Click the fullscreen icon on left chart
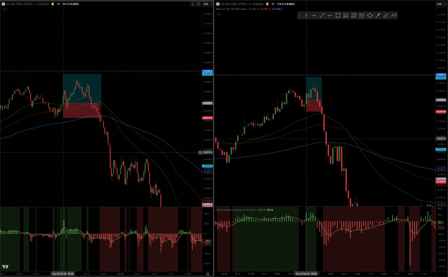448x277 pixels. pyautogui.click(x=199, y=4)
